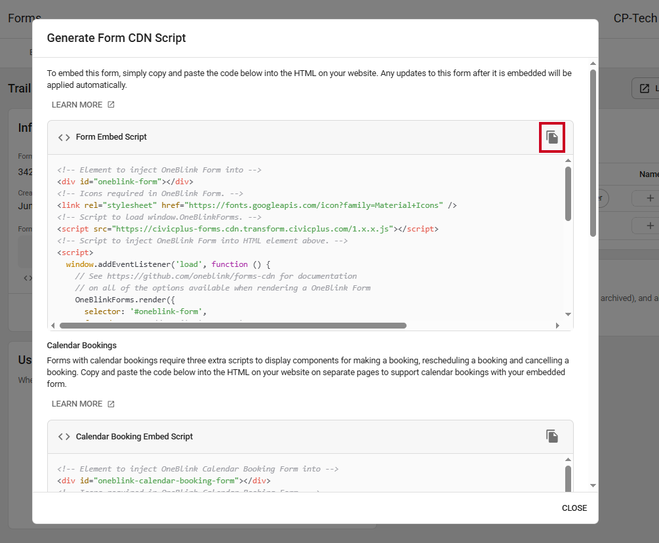Open the LEARN MORE link under Calendar Bookings
This screenshot has width=659, height=543.
pos(83,404)
